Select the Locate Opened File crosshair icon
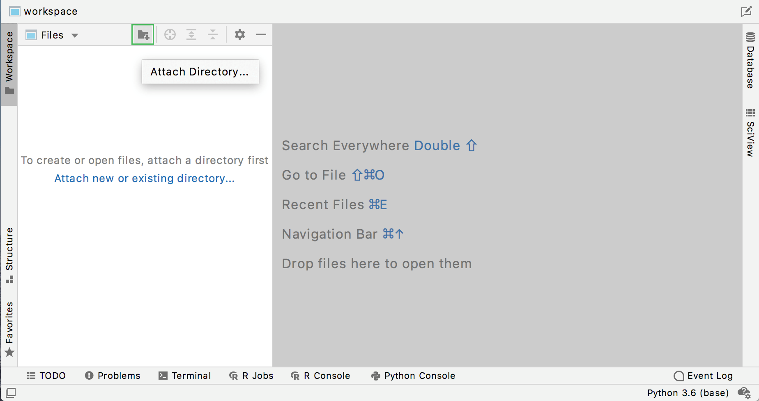Screen dimensions: 759x401 point(170,34)
